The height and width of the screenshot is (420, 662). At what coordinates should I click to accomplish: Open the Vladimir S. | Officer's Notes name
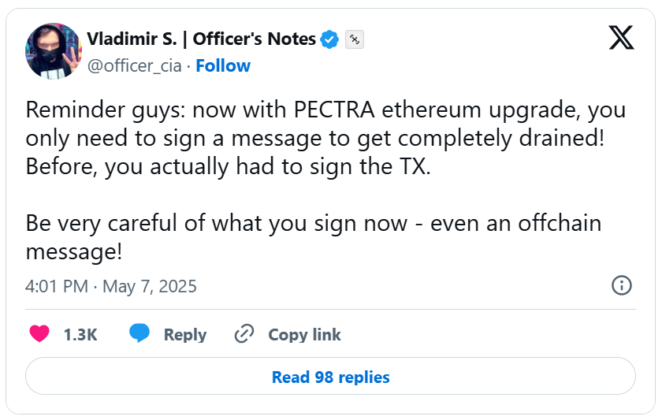coord(201,39)
